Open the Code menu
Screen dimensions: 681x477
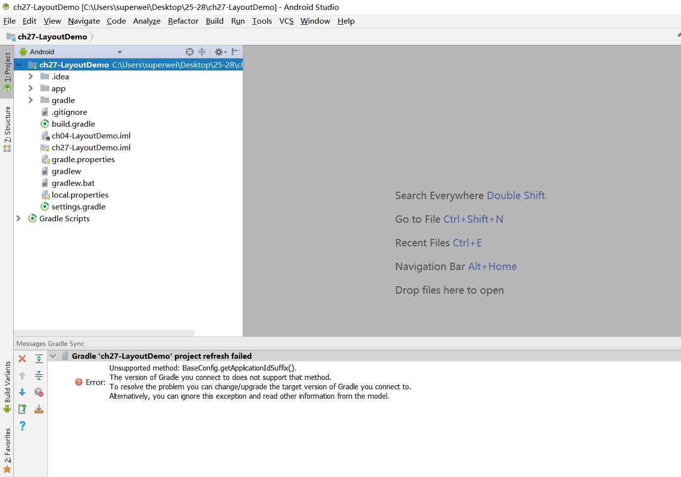pos(116,21)
